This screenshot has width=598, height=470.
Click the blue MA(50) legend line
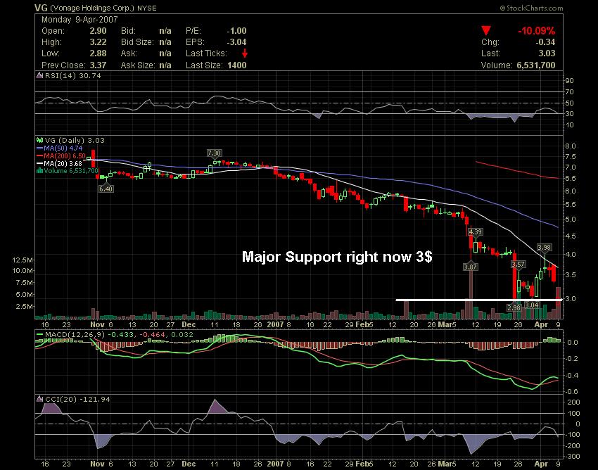[39, 148]
